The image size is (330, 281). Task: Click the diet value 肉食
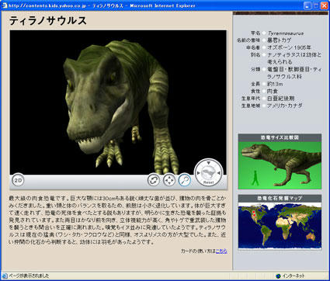coord(273,92)
